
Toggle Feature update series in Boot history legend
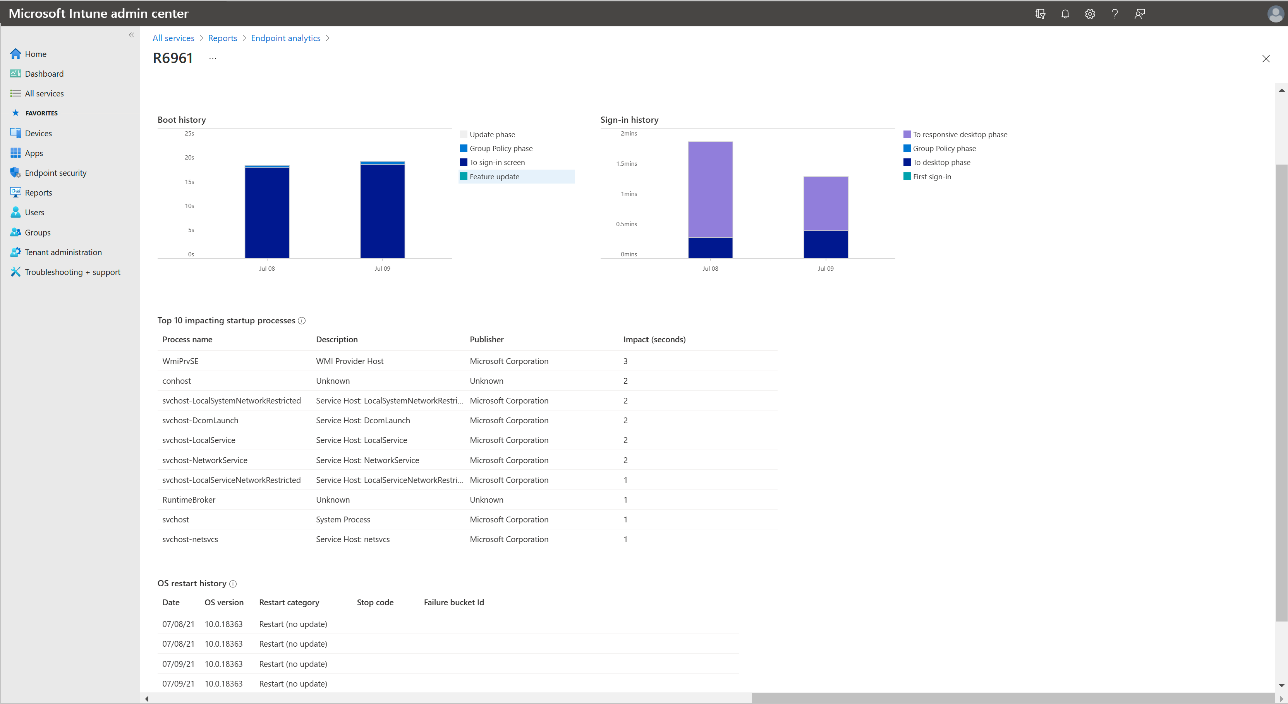pyautogui.click(x=494, y=177)
